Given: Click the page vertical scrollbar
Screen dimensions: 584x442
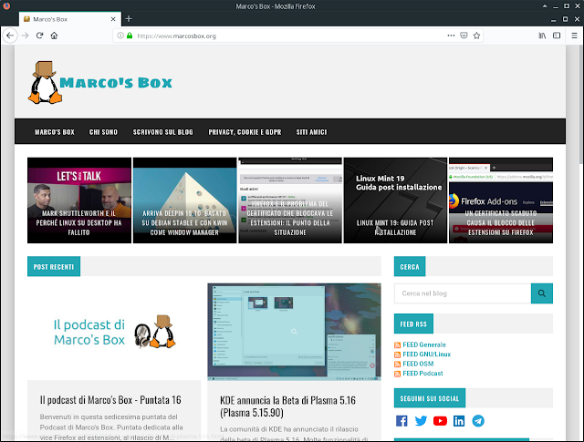Looking at the screenshot, I should pos(581,104).
